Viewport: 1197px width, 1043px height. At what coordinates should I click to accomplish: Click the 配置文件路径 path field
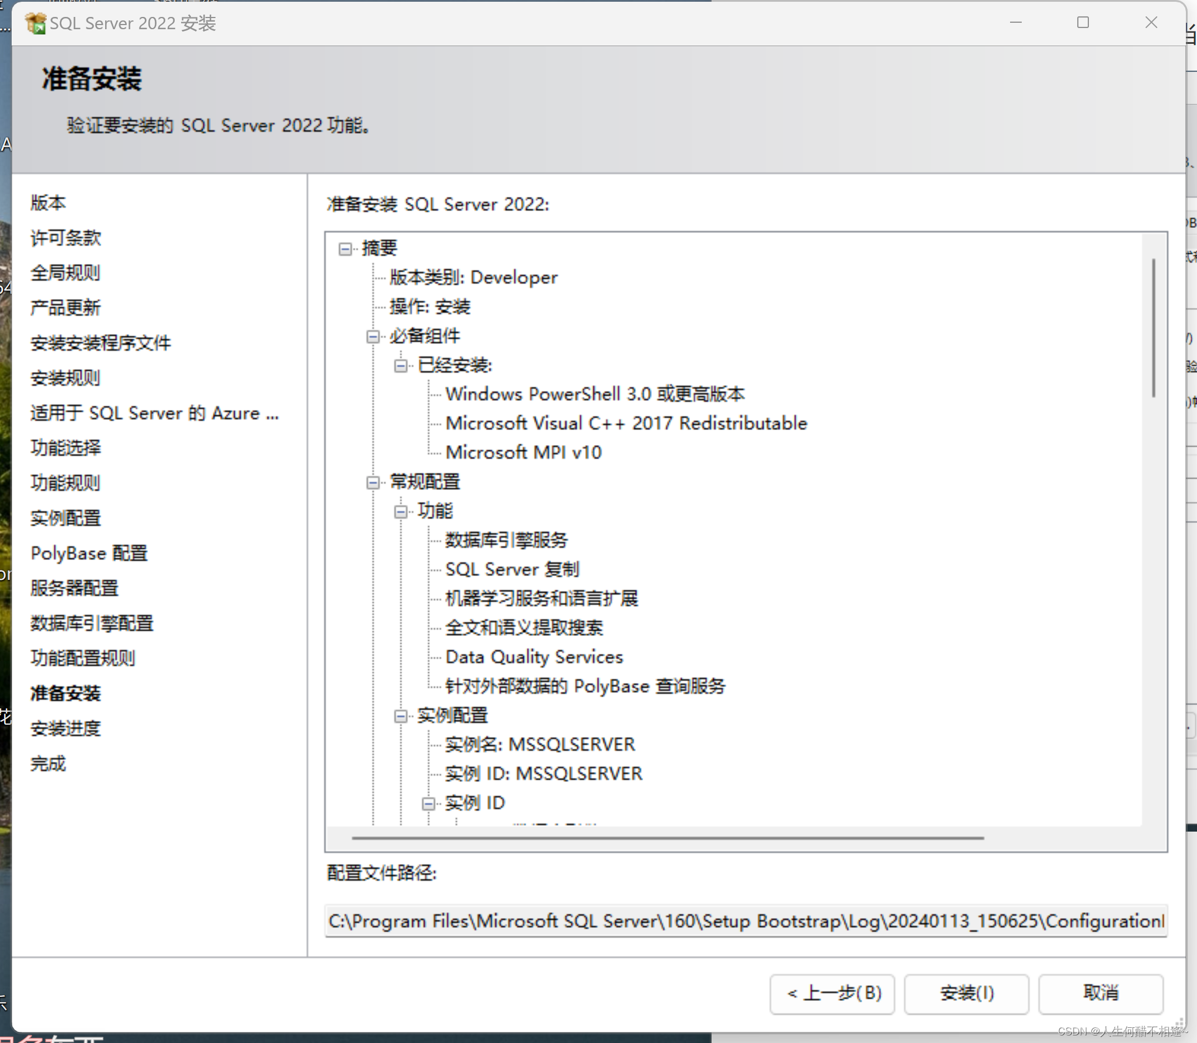click(x=746, y=921)
